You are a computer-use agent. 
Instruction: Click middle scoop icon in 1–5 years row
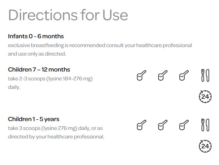point(162,125)
